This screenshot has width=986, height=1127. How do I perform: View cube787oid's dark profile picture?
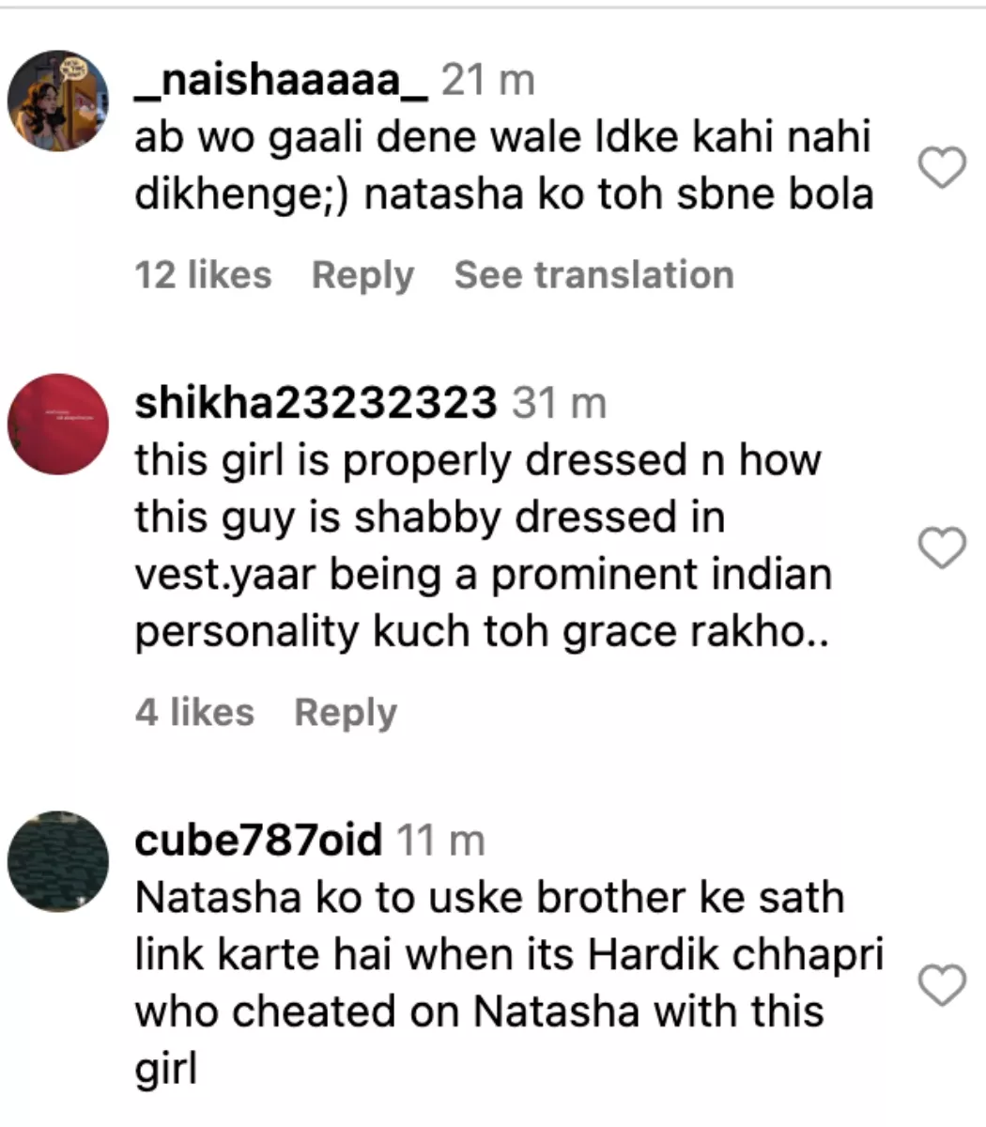[x=58, y=862]
